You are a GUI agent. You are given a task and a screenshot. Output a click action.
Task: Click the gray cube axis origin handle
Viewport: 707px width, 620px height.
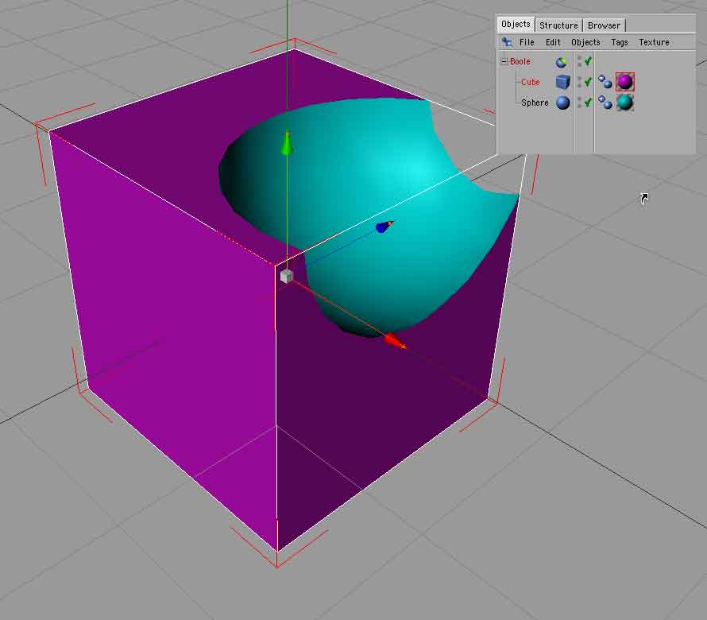pyautogui.click(x=286, y=276)
